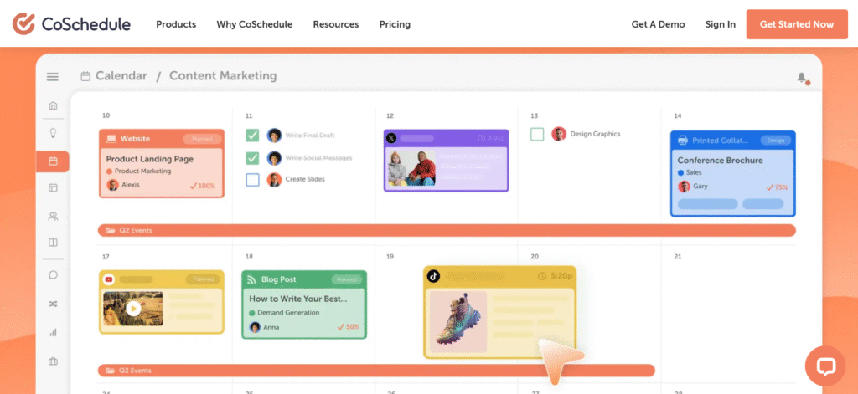Open the Product Landing Page title
This screenshot has width=858, height=394.
click(x=149, y=159)
